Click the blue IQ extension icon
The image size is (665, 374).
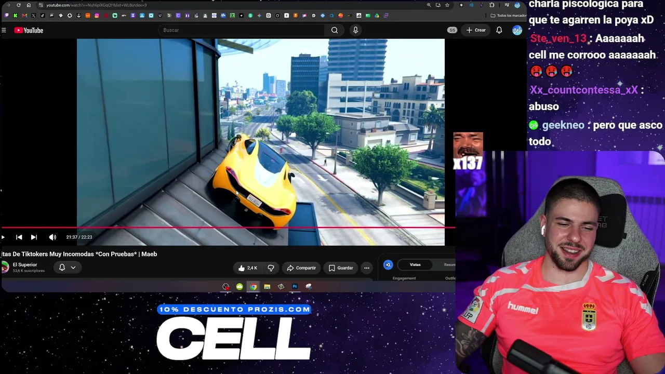pyautogui.click(x=388, y=265)
